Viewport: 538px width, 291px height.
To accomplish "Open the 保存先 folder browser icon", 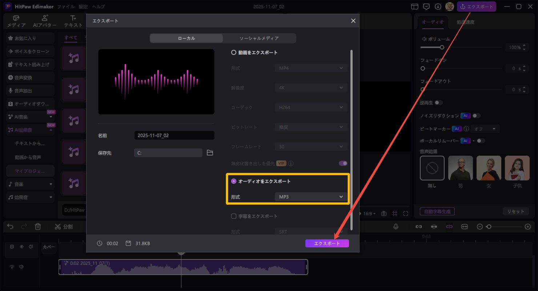I will (210, 153).
